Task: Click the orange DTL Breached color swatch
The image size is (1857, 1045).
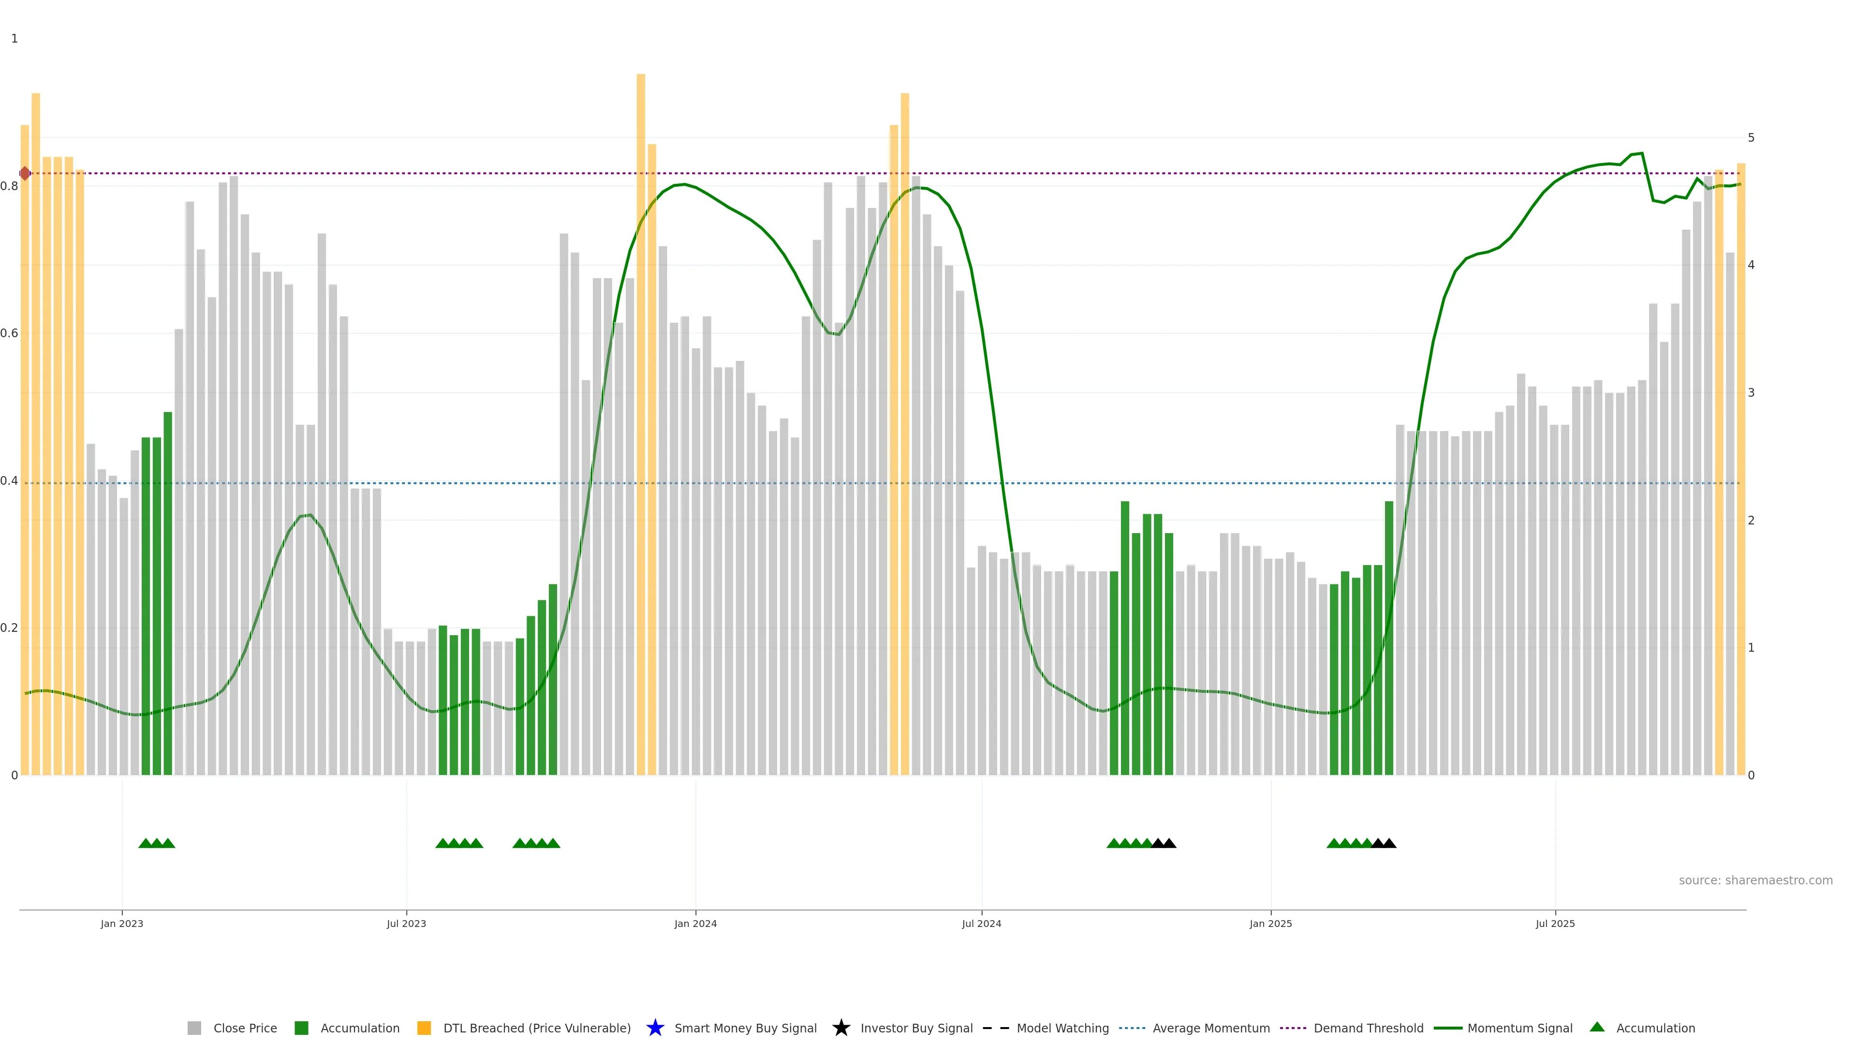Action: (424, 1028)
